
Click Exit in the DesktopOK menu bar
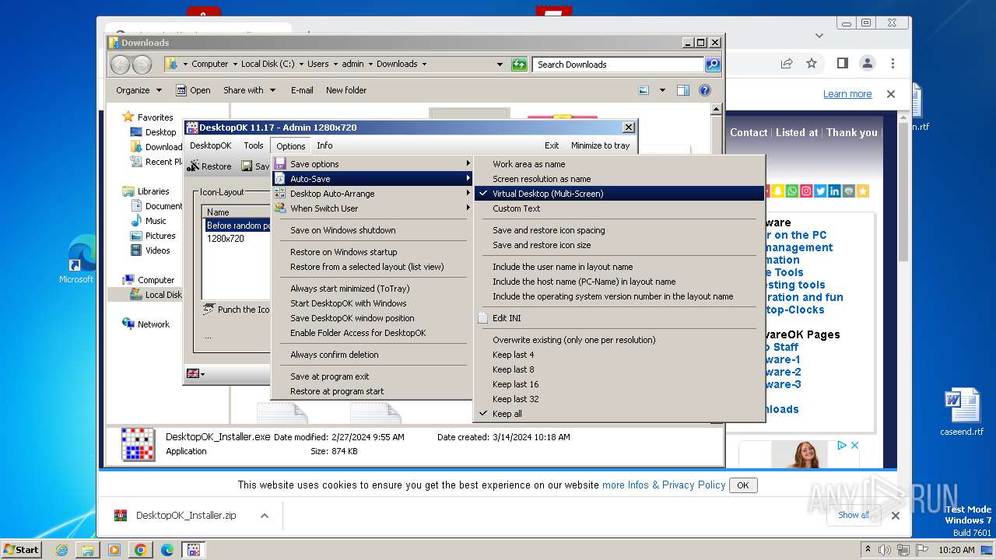click(552, 145)
